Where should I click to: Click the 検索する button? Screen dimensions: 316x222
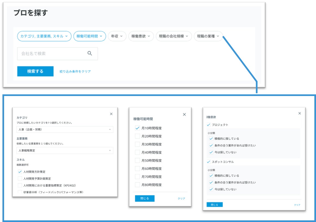35,71
